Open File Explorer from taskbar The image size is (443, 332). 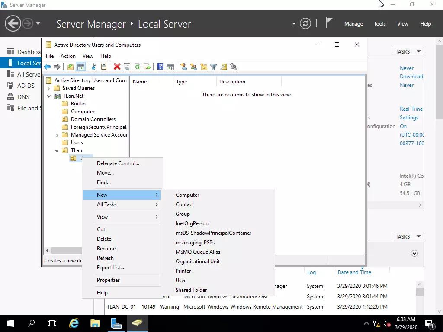click(x=95, y=323)
